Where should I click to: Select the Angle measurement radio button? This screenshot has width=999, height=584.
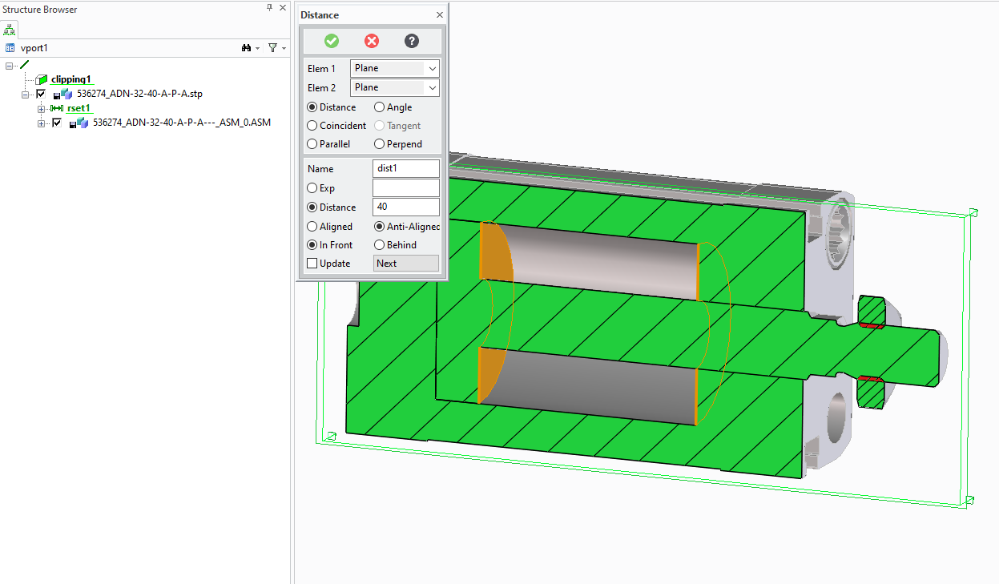[x=378, y=107]
